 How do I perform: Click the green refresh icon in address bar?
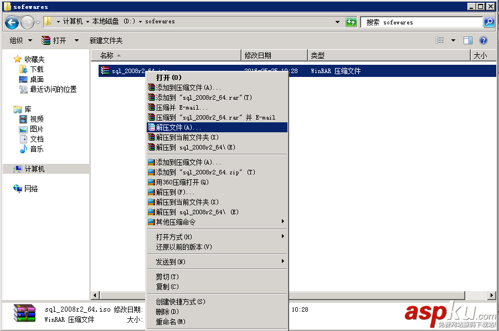(x=351, y=22)
